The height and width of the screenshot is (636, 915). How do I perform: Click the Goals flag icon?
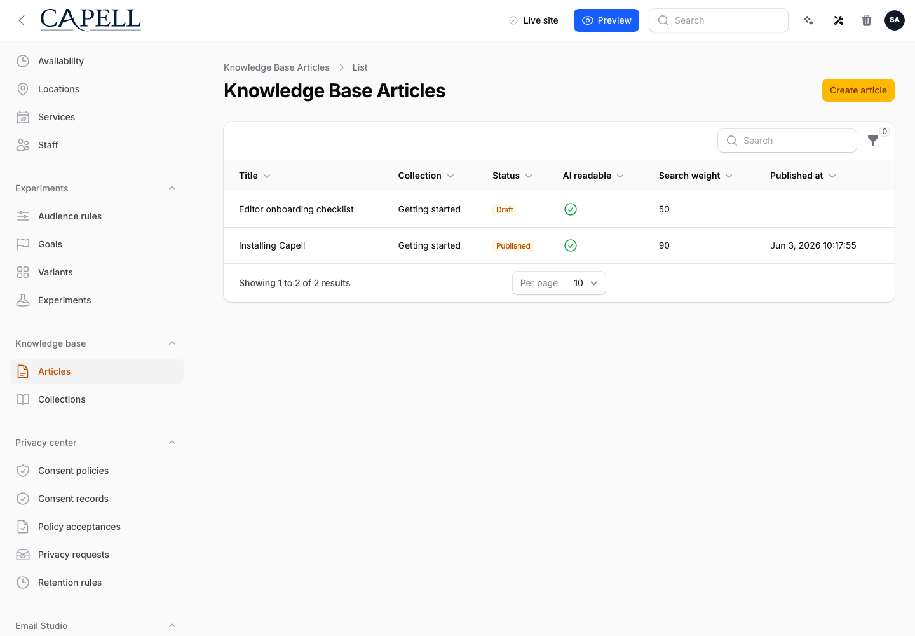[x=23, y=244]
